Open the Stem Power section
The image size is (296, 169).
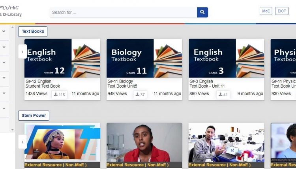pyautogui.click(x=34, y=116)
